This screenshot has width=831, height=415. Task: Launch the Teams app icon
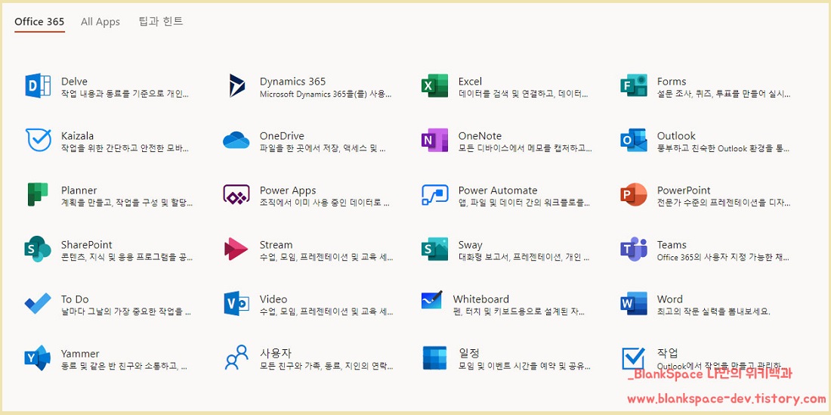pos(634,249)
